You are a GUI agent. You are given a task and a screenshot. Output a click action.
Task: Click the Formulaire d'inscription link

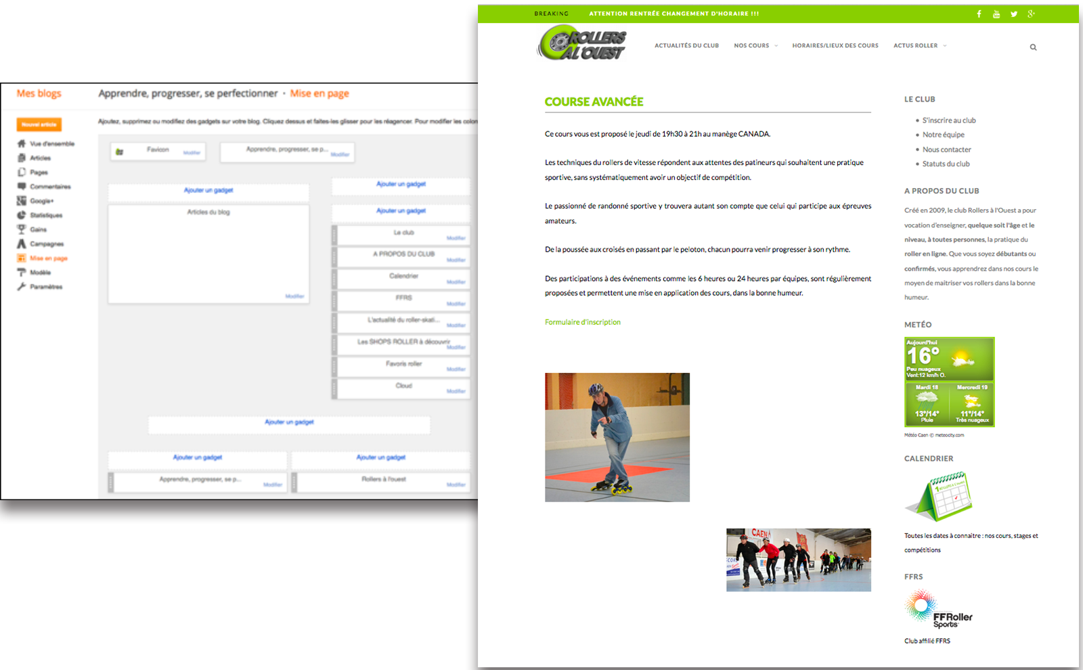(582, 322)
